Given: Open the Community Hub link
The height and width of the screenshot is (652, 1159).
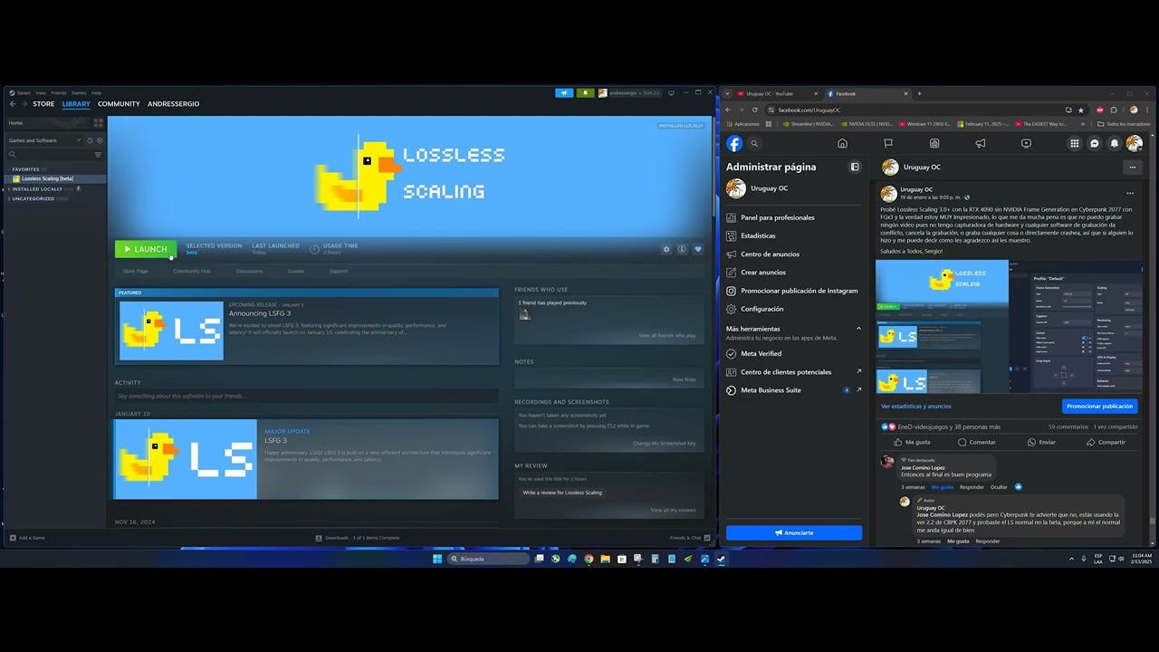Looking at the screenshot, I should click(192, 271).
